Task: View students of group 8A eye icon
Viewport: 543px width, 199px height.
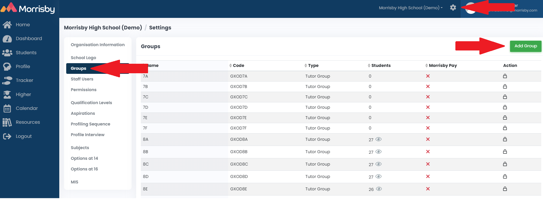Action: 378,139
